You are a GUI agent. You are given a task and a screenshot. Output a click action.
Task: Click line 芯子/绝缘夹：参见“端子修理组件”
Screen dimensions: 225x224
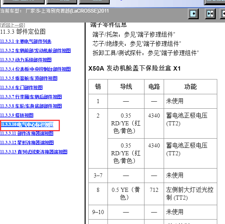[137, 44]
